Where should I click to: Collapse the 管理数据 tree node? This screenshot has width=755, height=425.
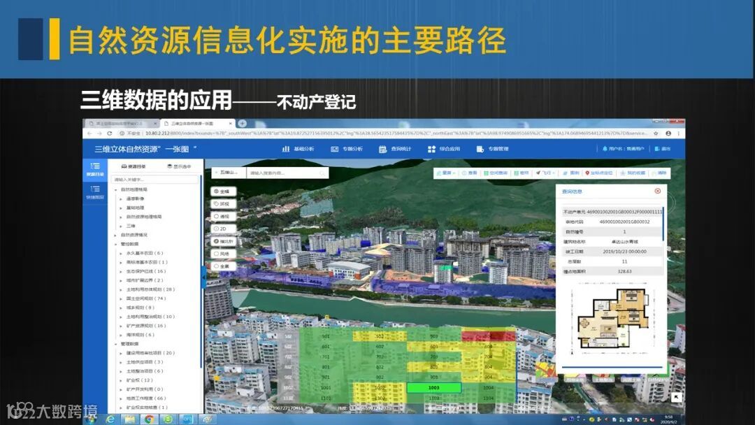pos(115,344)
